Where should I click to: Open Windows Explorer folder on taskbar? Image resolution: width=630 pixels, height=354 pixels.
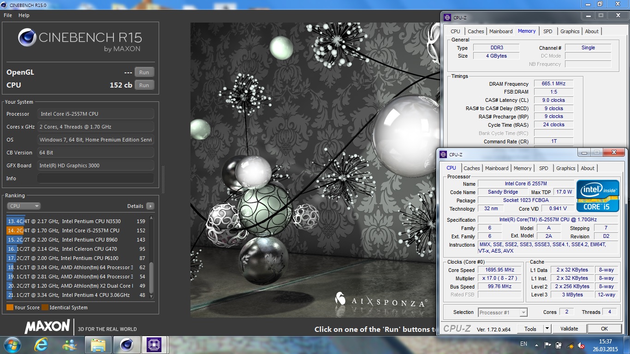tap(98, 345)
